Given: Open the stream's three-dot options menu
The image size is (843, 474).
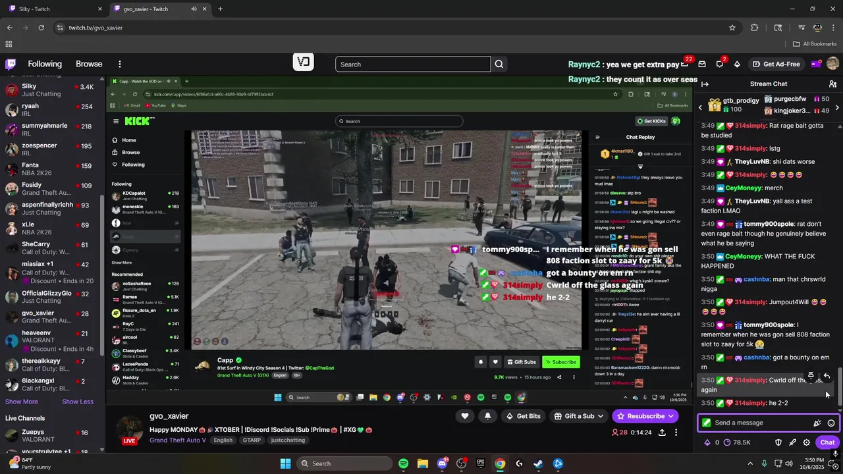Looking at the screenshot, I should [676, 433].
